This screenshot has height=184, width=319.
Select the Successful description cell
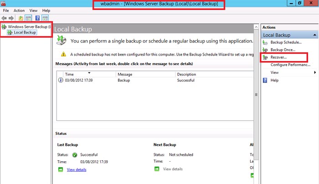pos(185,80)
